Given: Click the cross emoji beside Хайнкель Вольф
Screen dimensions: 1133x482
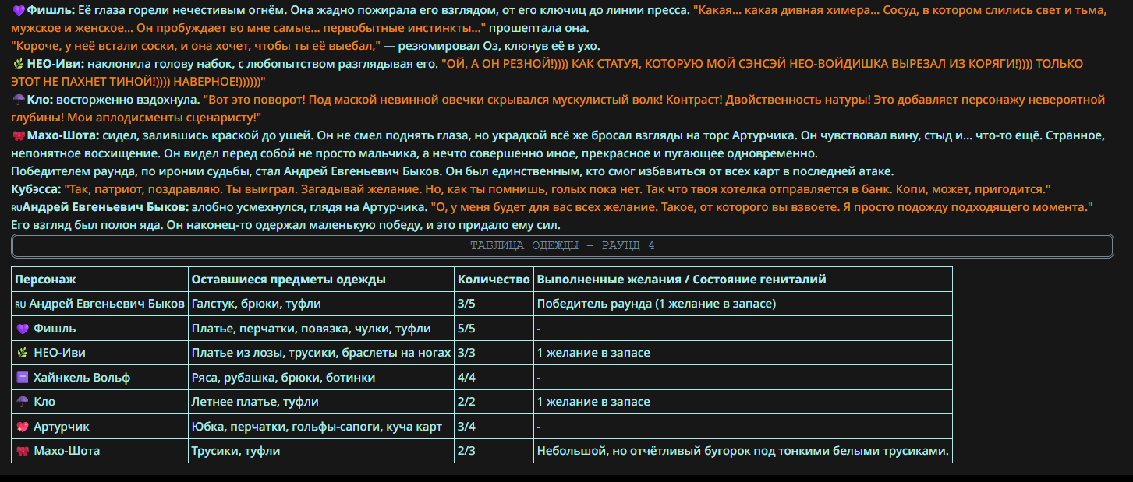Looking at the screenshot, I should pyautogui.click(x=21, y=378).
